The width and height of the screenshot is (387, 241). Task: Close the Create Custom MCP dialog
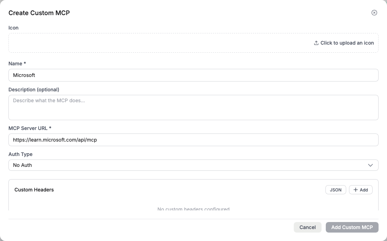(374, 13)
